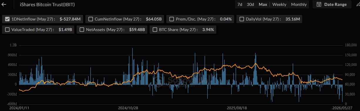The image size is (360, 111).
Task: Turn on the NetAssets checkbox
Action: [82, 30]
